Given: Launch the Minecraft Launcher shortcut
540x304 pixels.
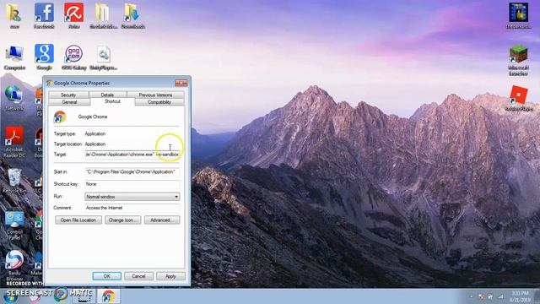Looking at the screenshot, I should (518, 60).
